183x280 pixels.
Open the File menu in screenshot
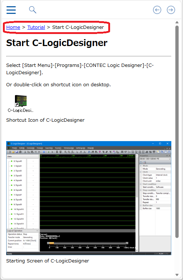(15, 148)
